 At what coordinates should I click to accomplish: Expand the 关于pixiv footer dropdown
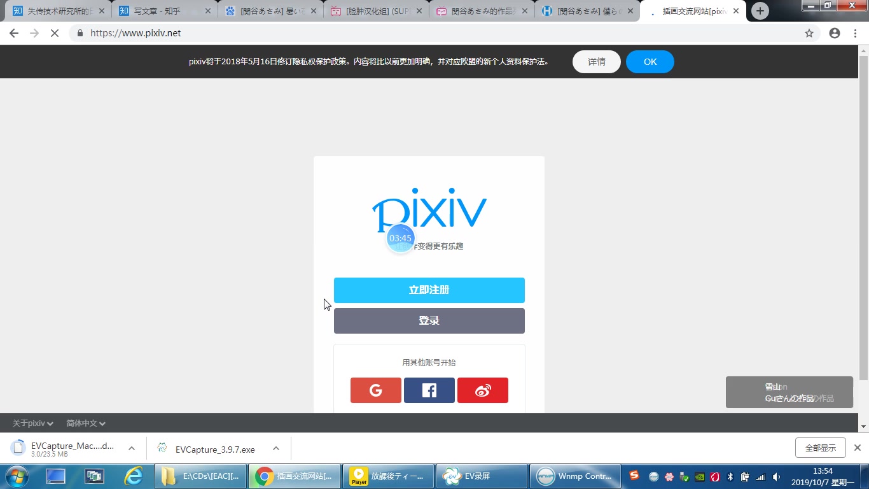(33, 423)
